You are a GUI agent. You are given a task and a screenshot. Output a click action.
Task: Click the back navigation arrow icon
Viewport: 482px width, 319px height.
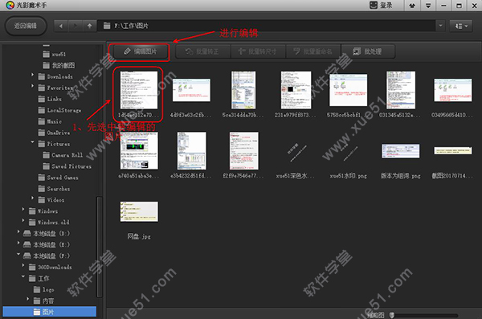point(61,27)
